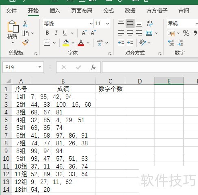
Task: Click the wén phonetic guide icon
Action: pyautogui.click(x=100, y=43)
